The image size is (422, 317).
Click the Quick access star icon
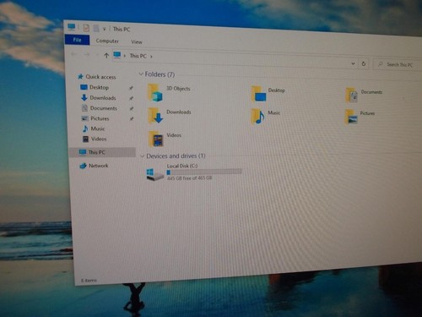(x=80, y=76)
